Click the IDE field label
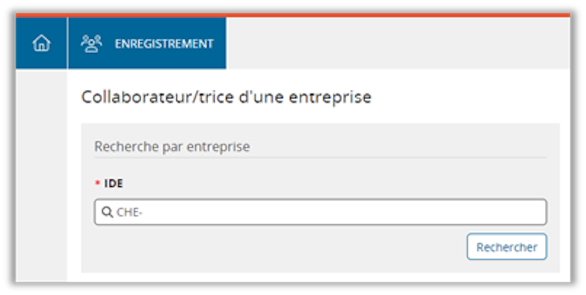Screen dimensions: 586x295 pyautogui.click(x=113, y=183)
